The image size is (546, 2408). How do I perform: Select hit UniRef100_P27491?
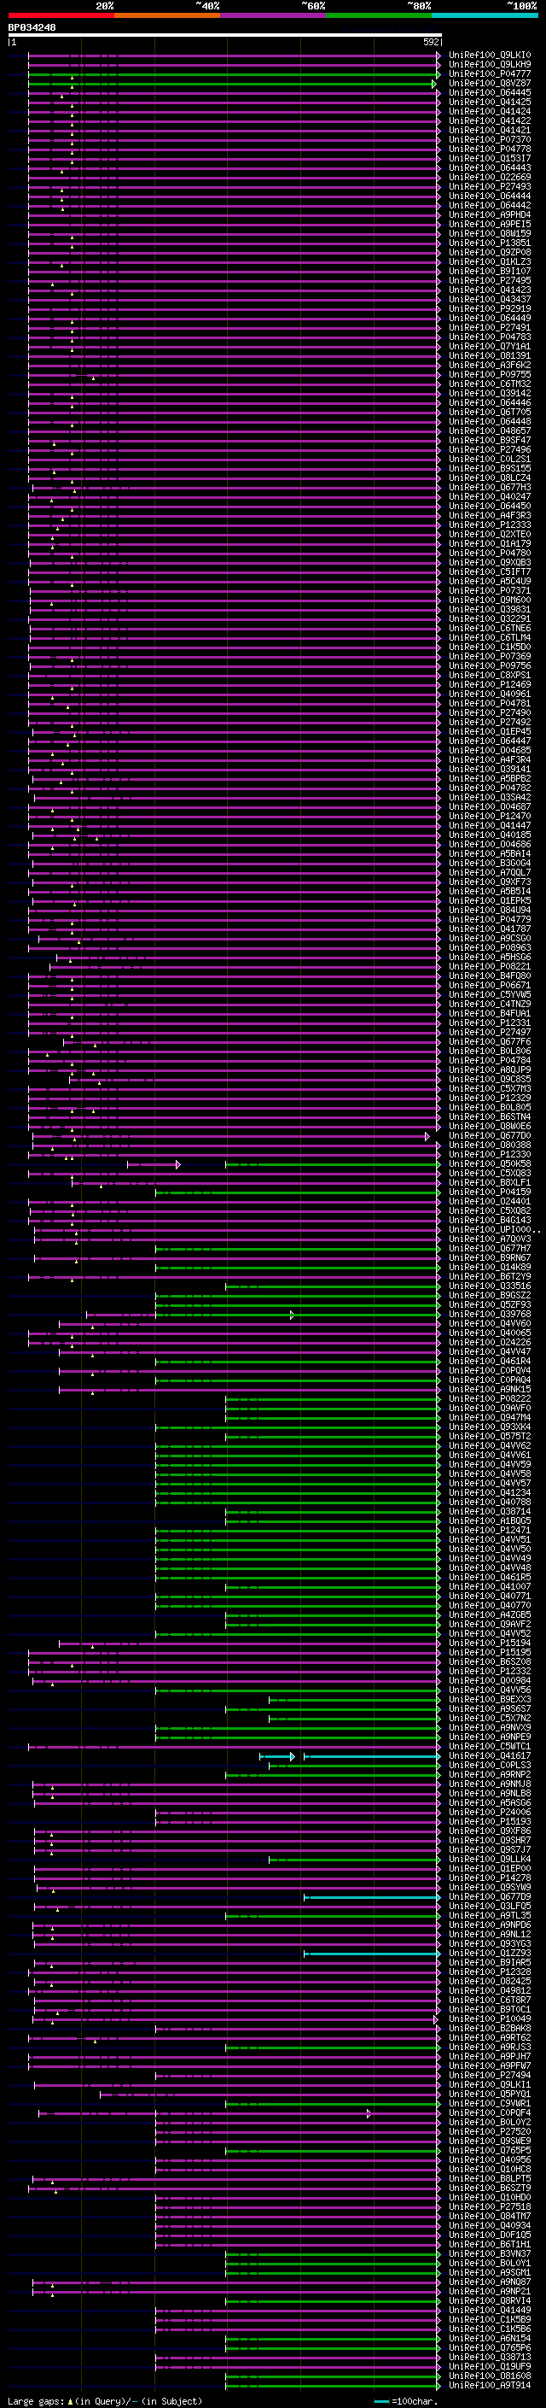coord(490,328)
